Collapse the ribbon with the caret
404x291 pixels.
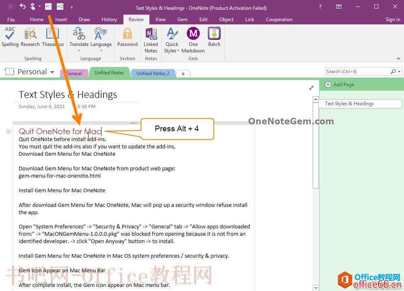point(398,59)
